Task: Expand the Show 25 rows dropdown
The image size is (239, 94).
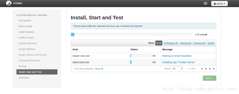Action: (x=177, y=69)
